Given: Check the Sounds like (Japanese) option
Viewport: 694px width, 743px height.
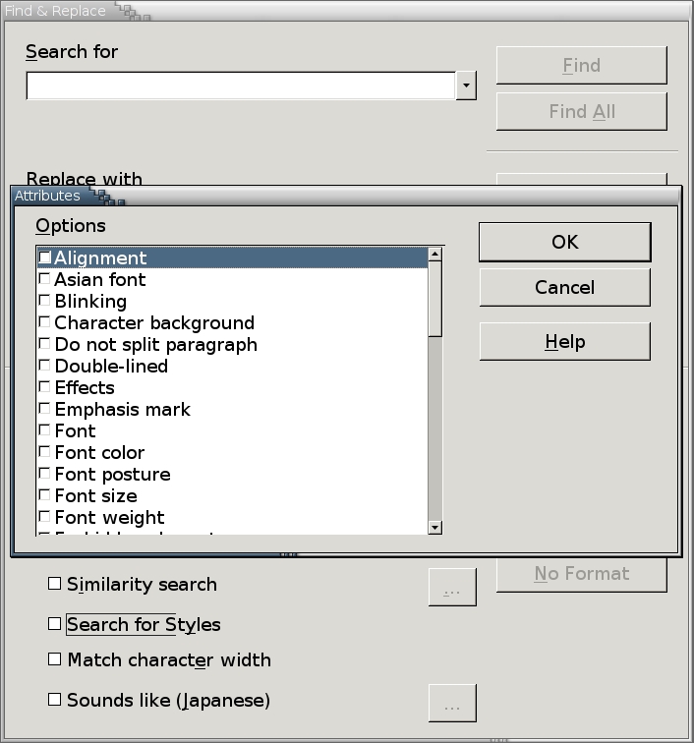Looking at the screenshot, I should 55,700.
